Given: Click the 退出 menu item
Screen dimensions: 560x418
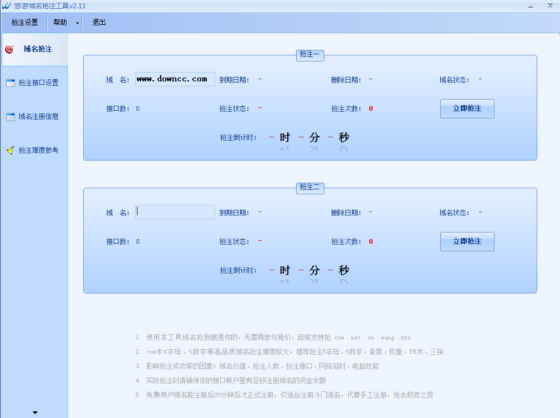Looking at the screenshot, I should pyautogui.click(x=99, y=23).
